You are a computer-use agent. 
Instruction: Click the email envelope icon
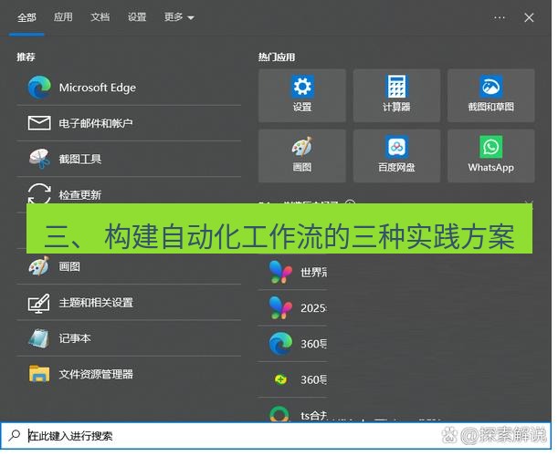[39, 123]
